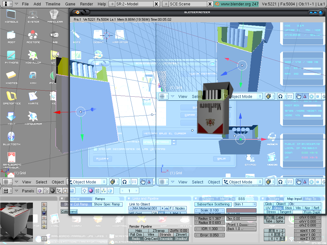Open Skin 1 SSS preset dropdown

245,204
